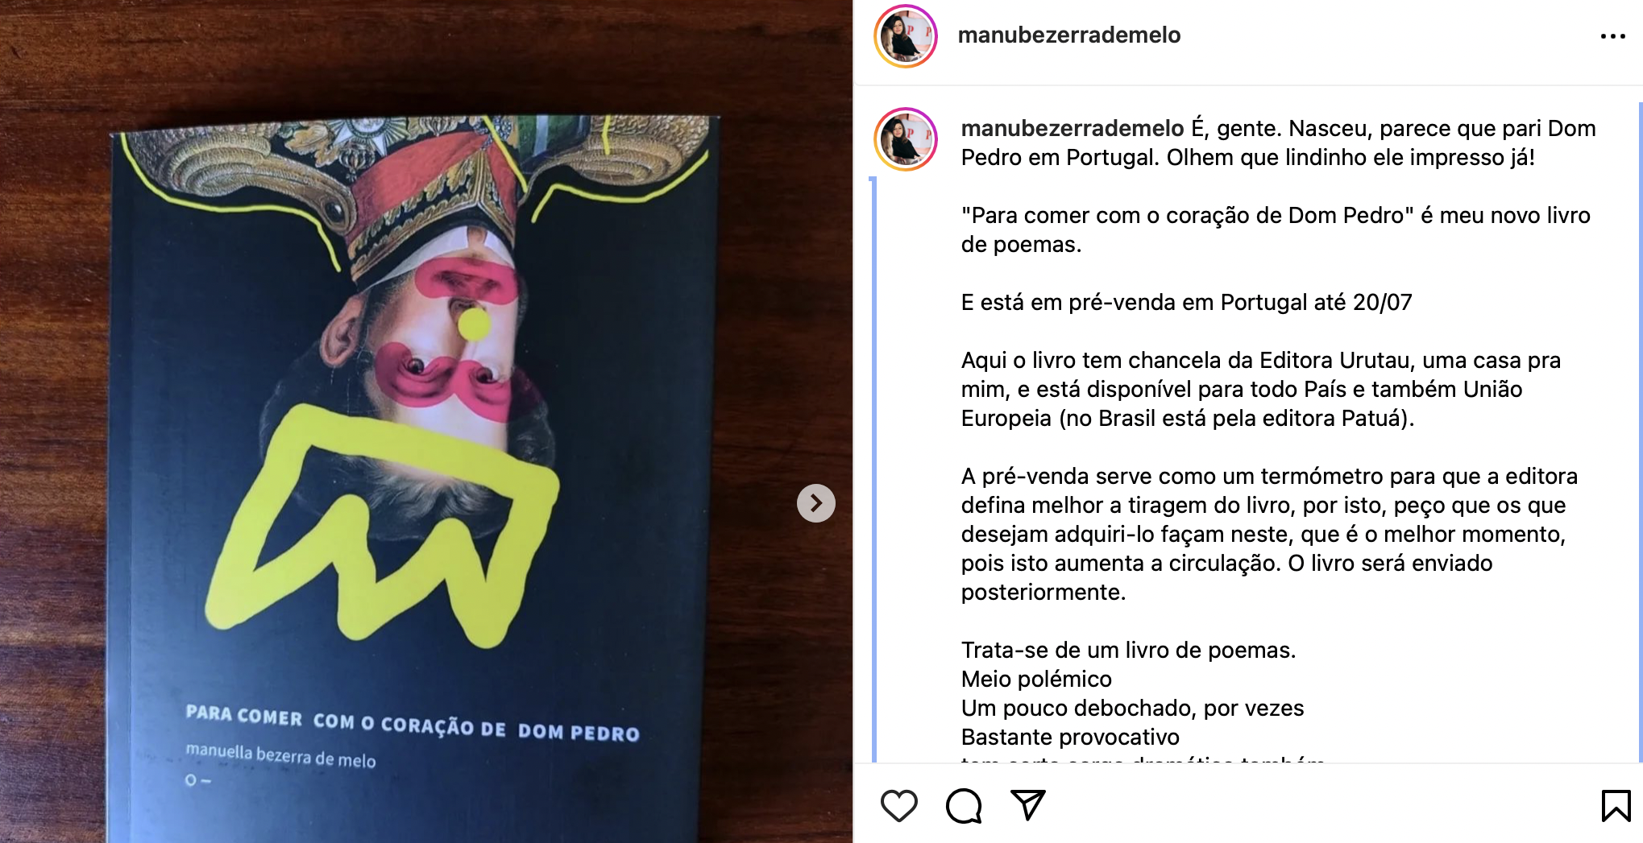Go to next photo with the arrow
This screenshot has height=843, width=1643.
[x=815, y=503]
